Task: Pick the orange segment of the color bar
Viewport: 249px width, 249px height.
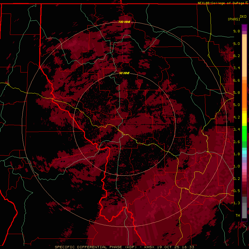Action: click(x=244, y=95)
